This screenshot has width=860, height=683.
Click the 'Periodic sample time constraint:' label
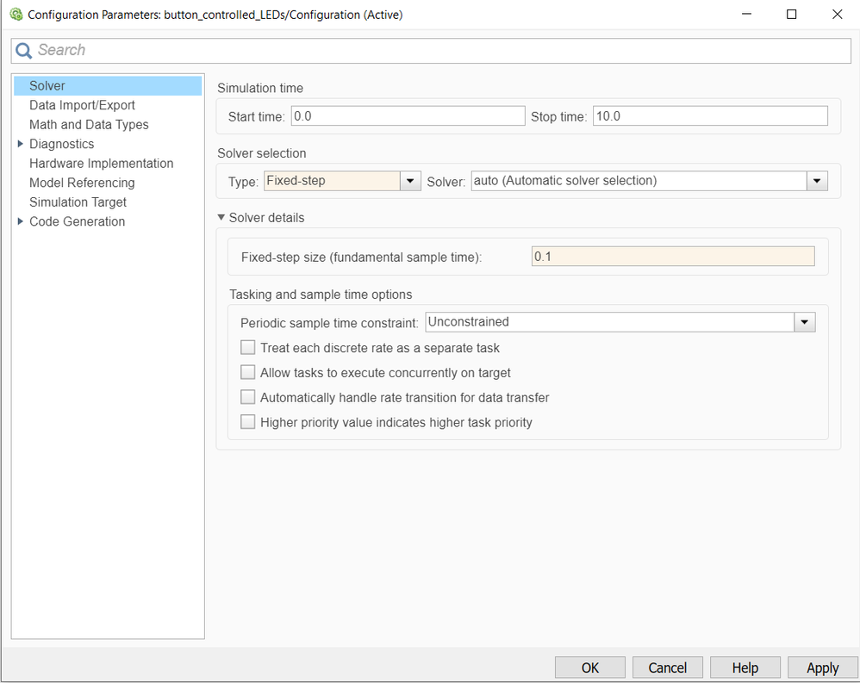pyautogui.click(x=330, y=323)
